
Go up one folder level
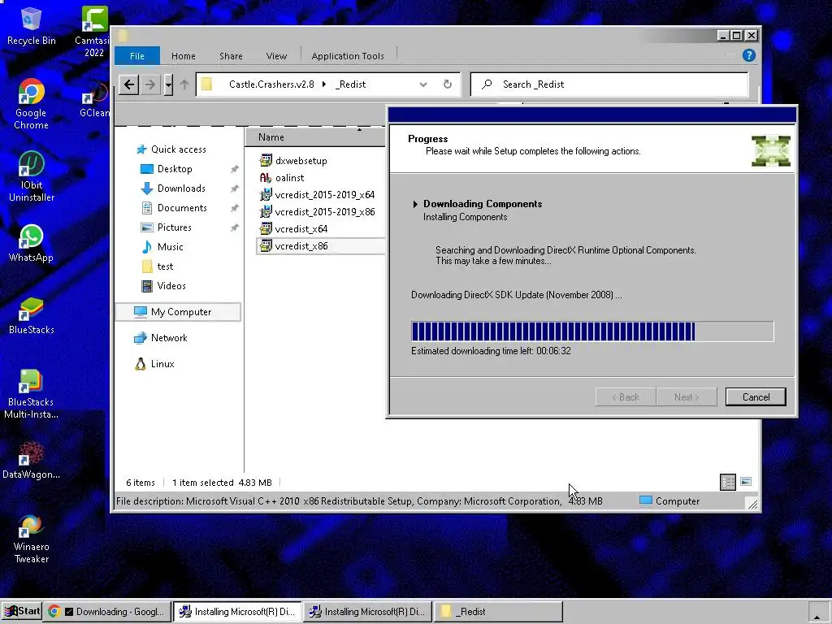point(184,84)
